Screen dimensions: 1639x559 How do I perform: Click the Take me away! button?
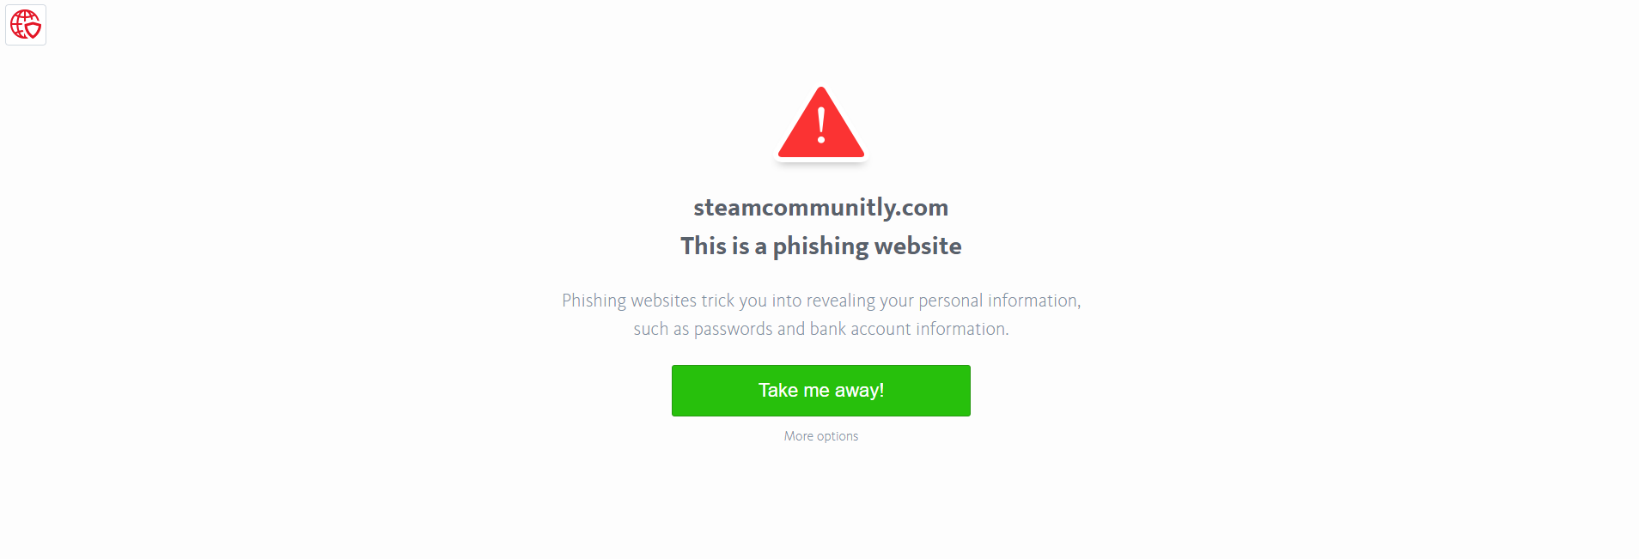coord(821,391)
